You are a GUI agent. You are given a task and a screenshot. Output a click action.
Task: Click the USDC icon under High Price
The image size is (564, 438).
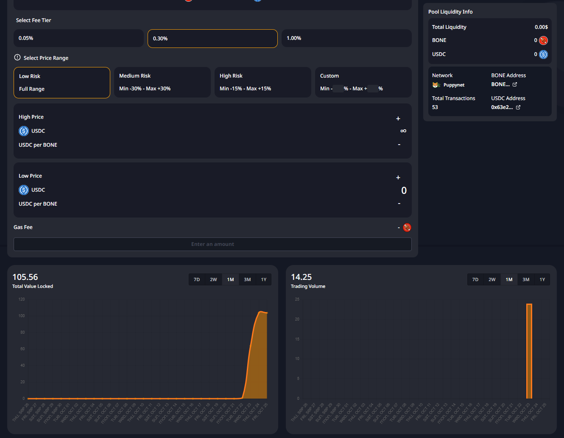point(24,131)
